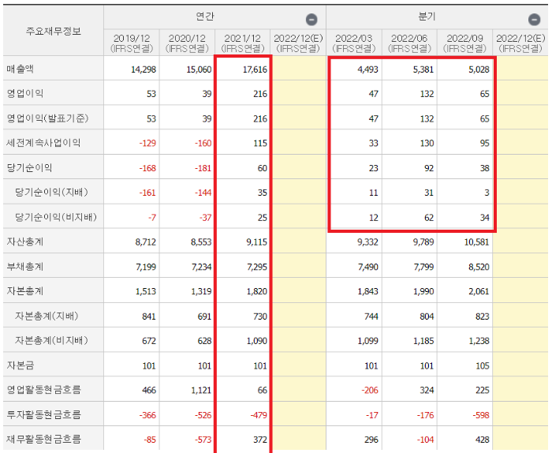Screen dimensions: 552x453
Task: Select the 2022/03 quarterly column header
Action: point(354,43)
